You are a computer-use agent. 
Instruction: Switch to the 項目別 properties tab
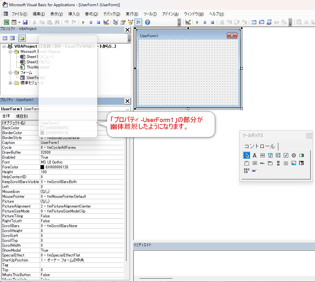tap(22, 116)
